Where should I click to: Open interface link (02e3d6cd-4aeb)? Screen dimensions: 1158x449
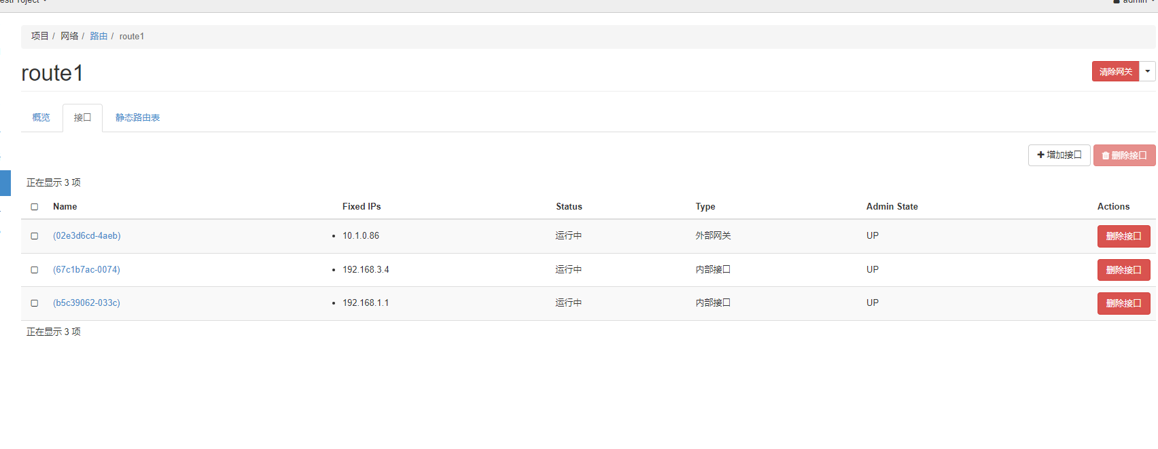tap(87, 236)
